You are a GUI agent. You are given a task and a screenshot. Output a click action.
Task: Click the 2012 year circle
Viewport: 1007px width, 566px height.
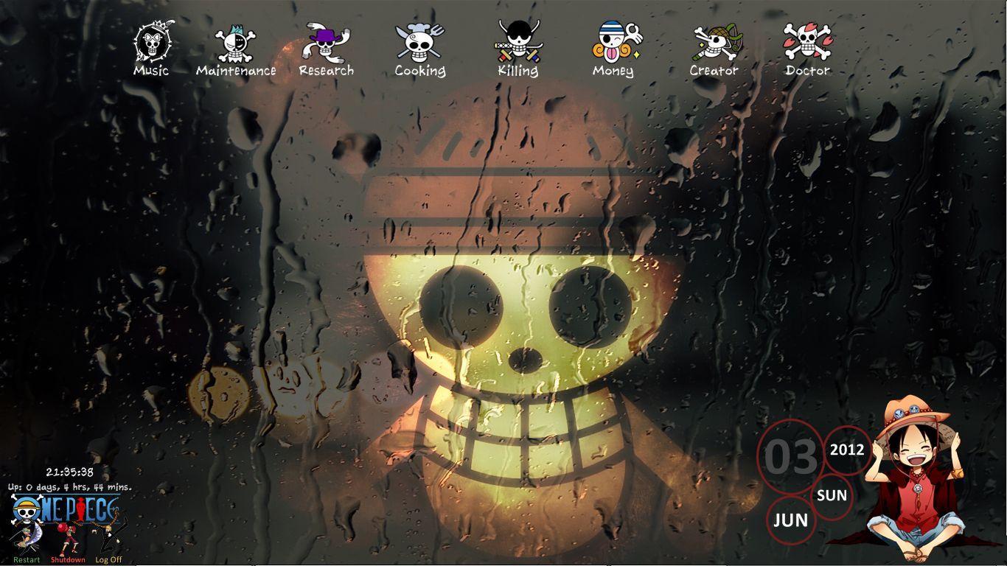pyautogui.click(x=848, y=449)
